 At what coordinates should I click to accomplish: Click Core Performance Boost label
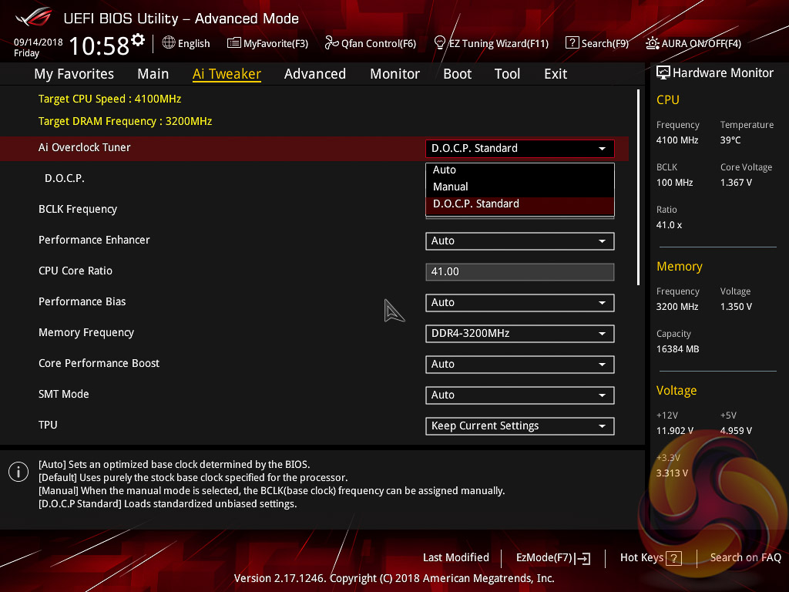click(99, 363)
